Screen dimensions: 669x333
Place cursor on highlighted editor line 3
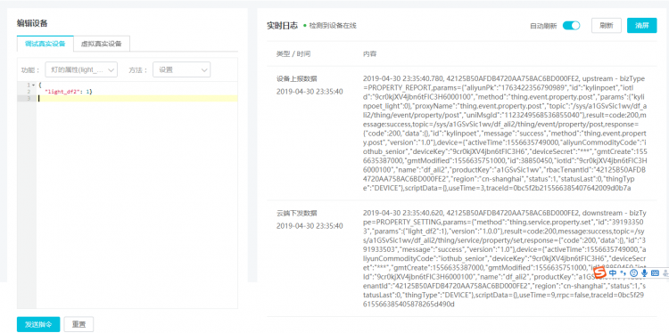pos(137,98)
